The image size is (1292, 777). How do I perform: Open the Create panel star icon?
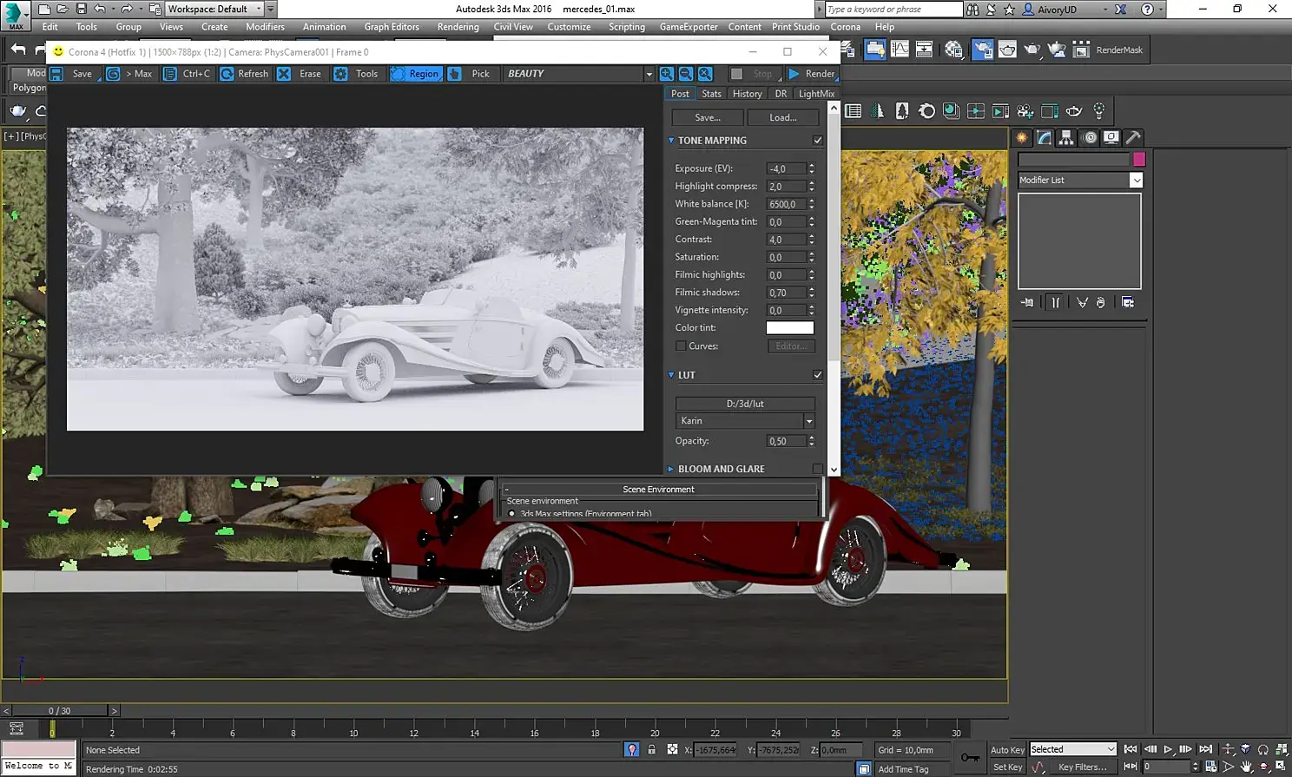point(1022,137)
